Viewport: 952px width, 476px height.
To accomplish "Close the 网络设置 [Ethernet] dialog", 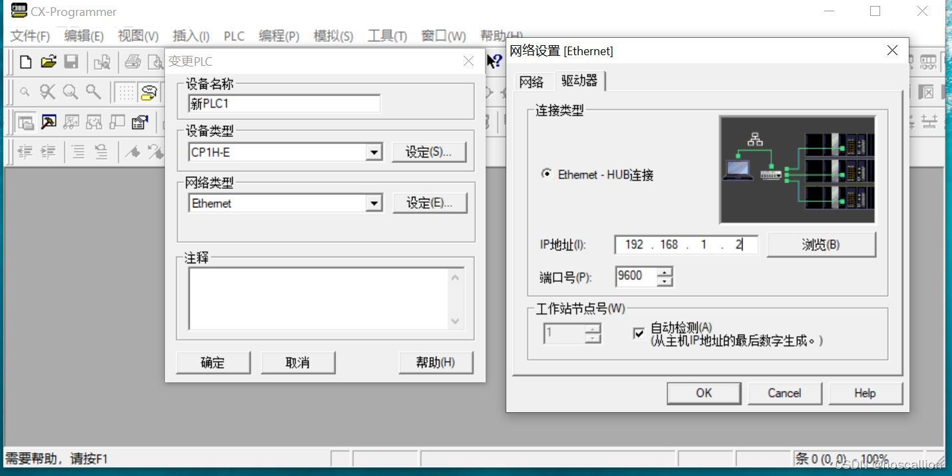I will (x=892, y=51).
